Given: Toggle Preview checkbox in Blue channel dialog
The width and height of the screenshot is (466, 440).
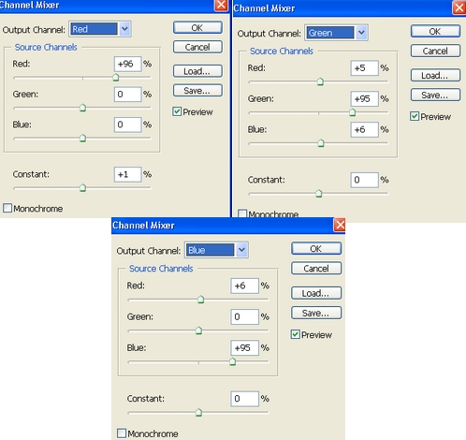Looking at the screenshot, I should click(296, 334).
